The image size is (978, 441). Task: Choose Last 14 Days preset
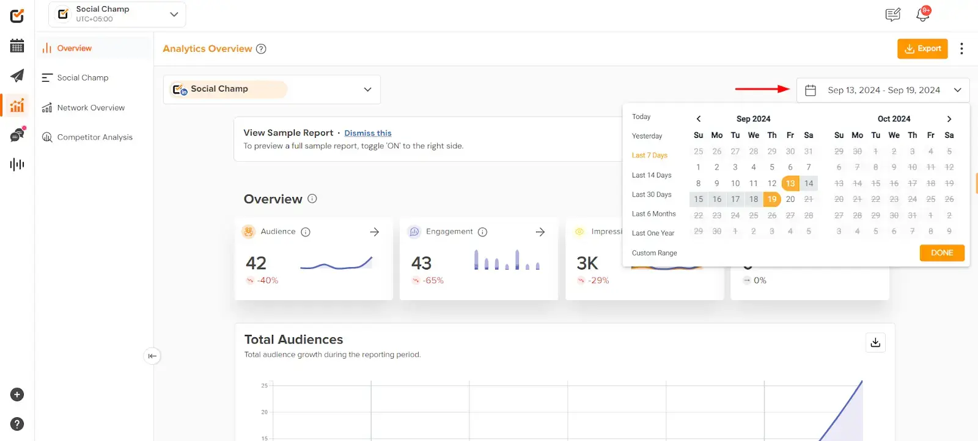click(652, 175)
